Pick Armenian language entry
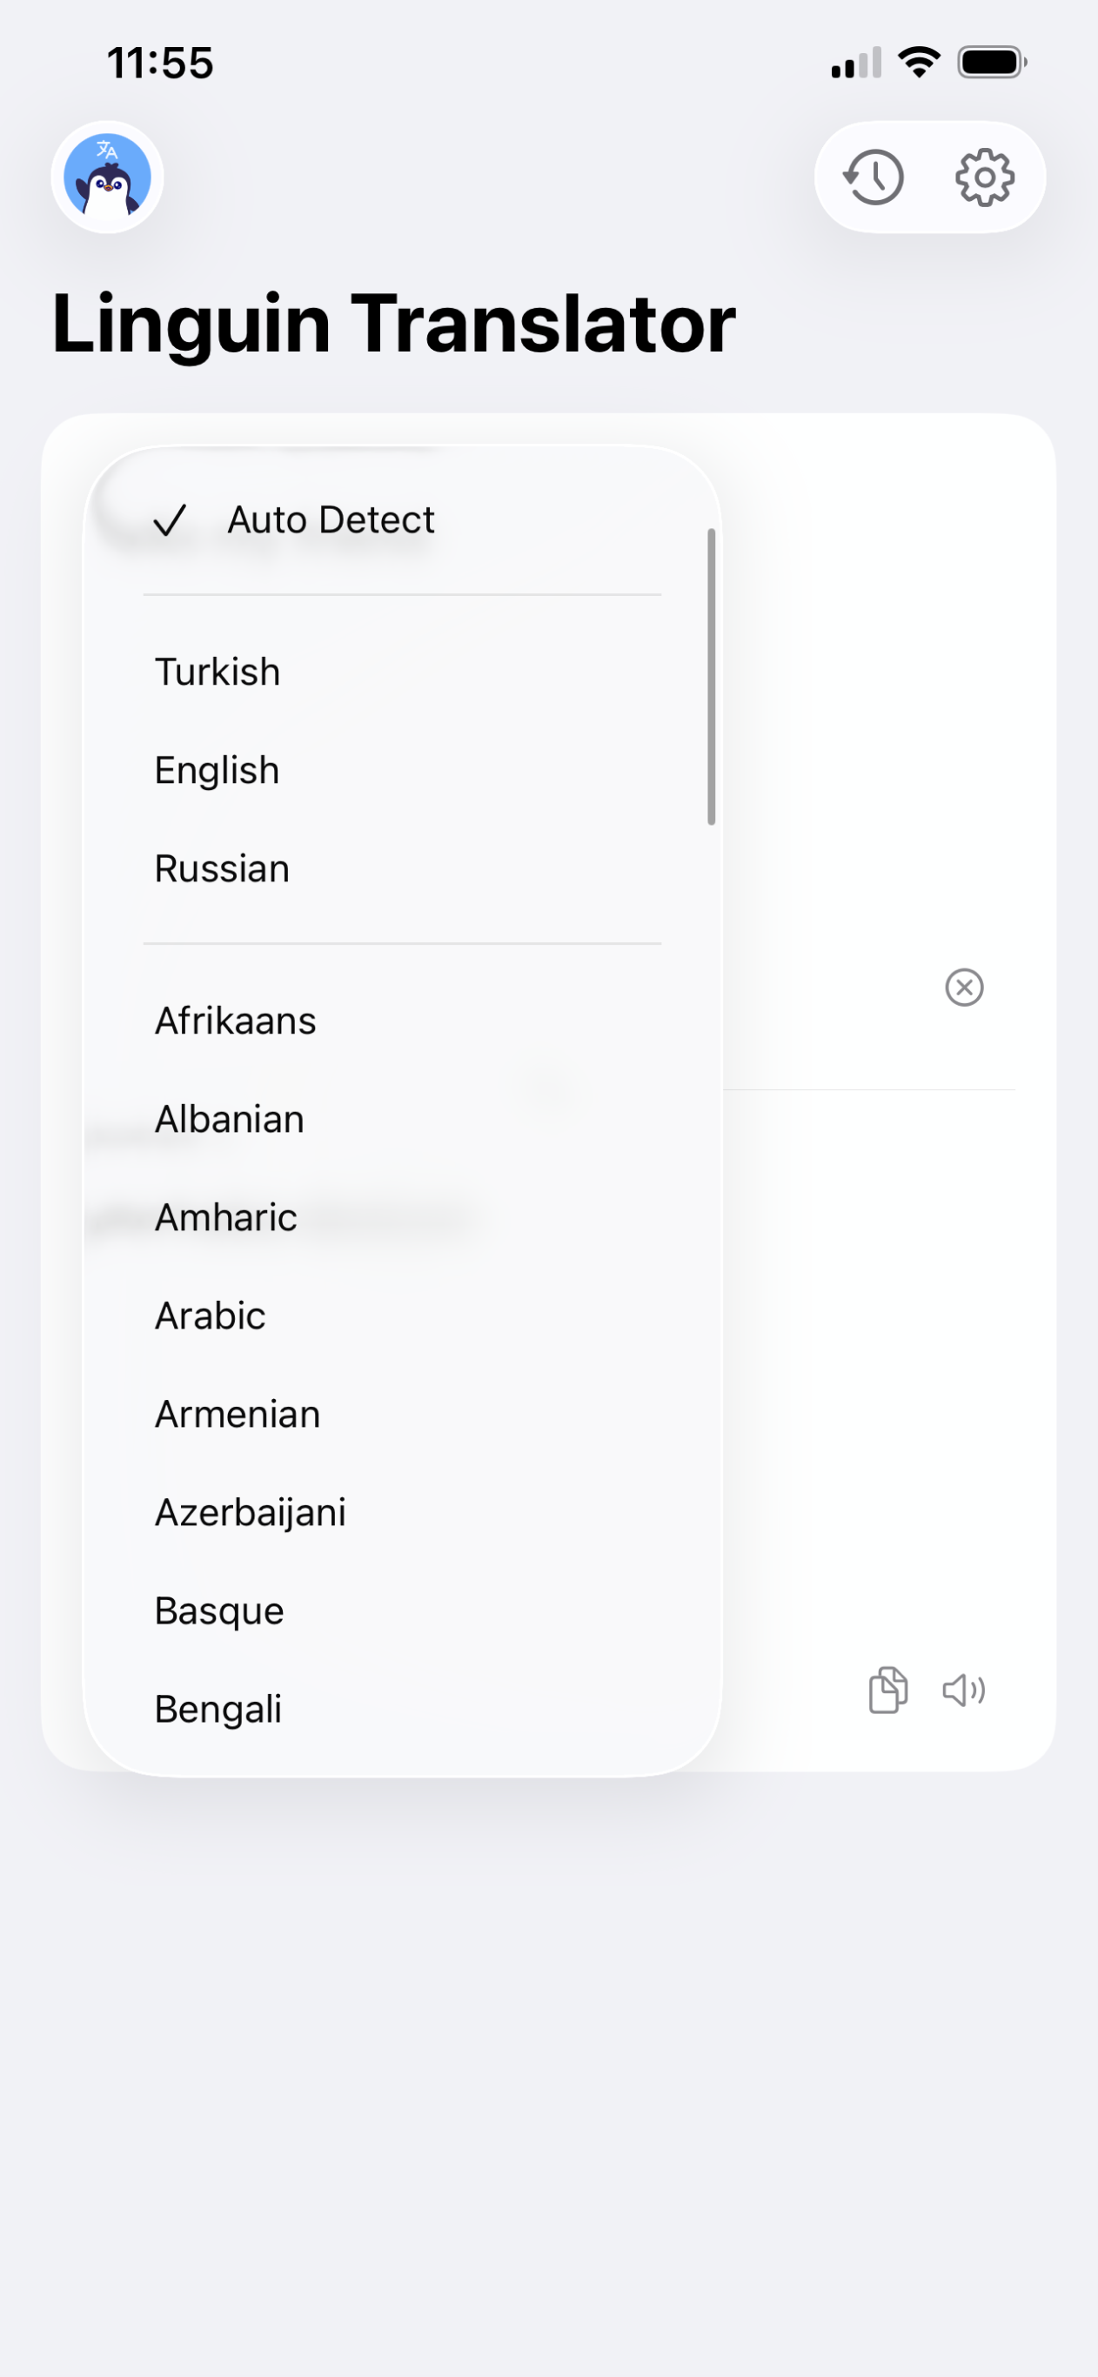The width and height of the screenshot is (1098, 2377). click(x=238, y=1415)
